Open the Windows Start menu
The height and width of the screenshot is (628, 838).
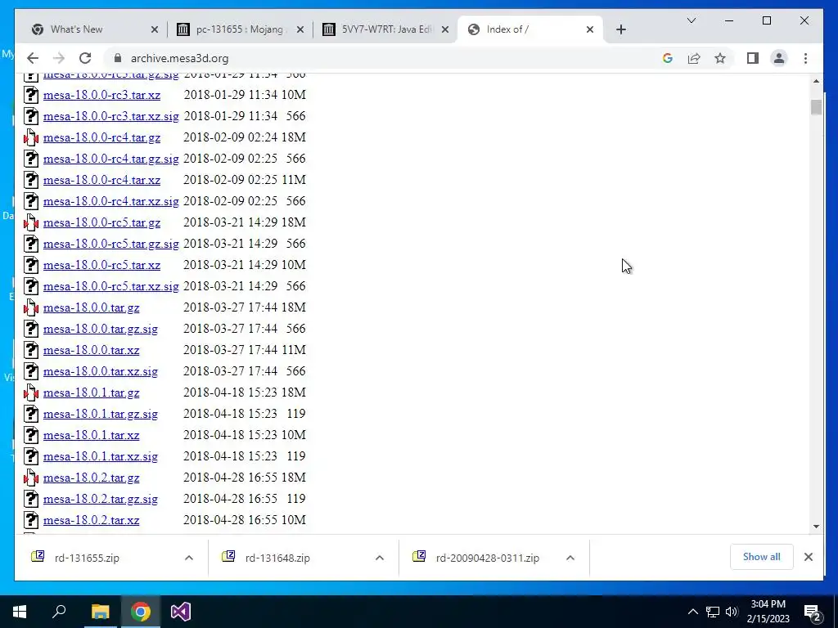point(20,612)
